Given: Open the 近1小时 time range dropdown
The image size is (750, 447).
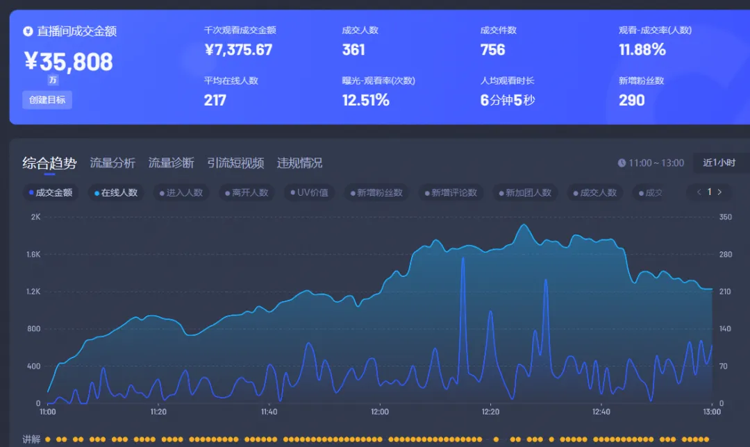Looking at the screenshot, I should tap(719, 163).
